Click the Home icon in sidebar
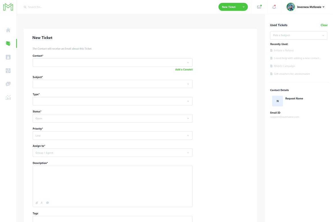 click(8, 30)
